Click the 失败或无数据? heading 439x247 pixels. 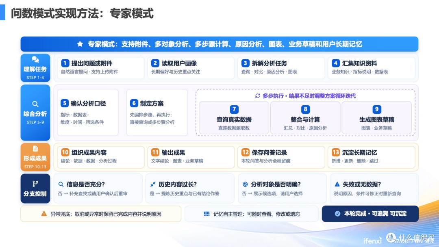click(x=362, y=184)
